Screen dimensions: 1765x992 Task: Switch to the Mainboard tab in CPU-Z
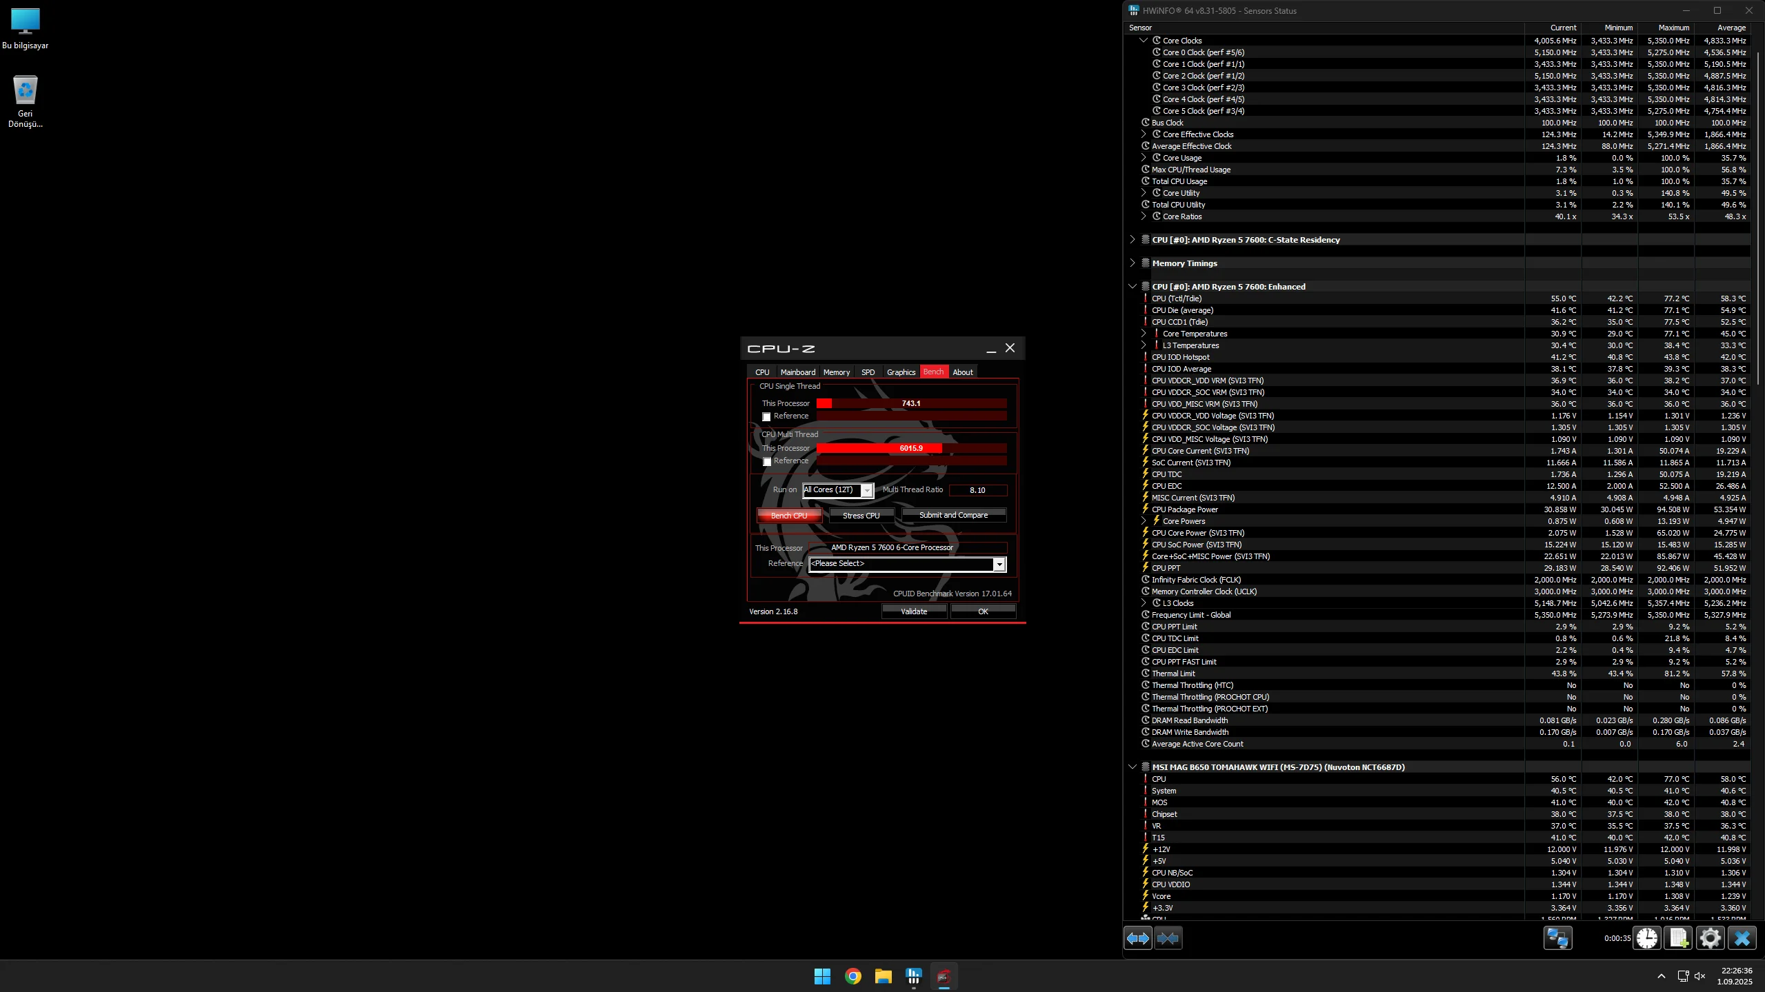[797, 372]
